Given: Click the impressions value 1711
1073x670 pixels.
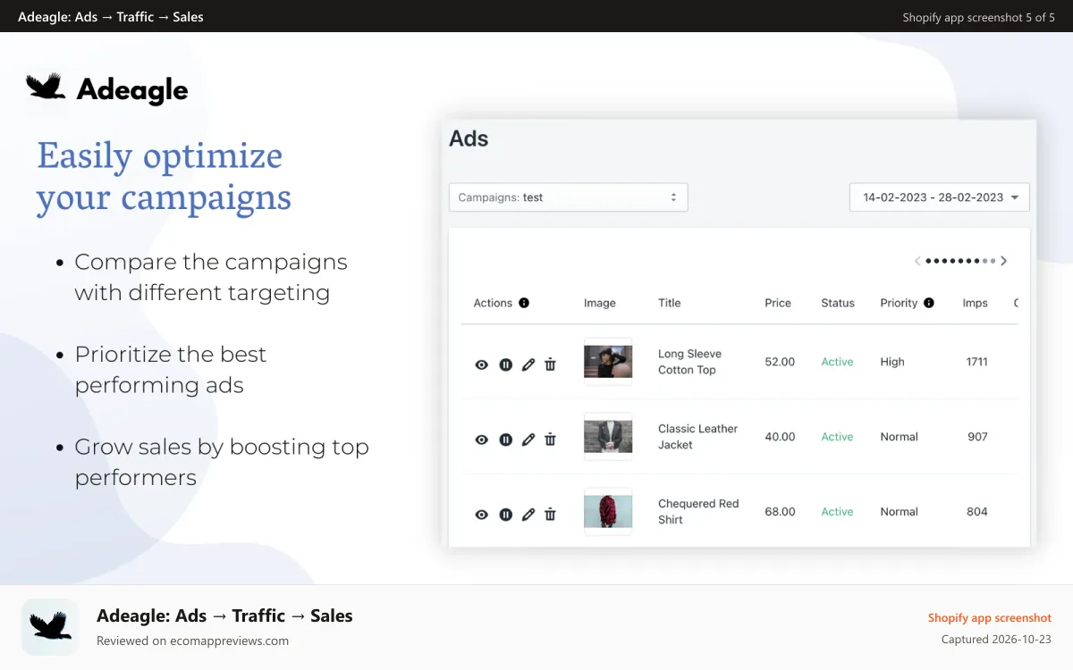Looking at the screenshot, I should [976, 362].
